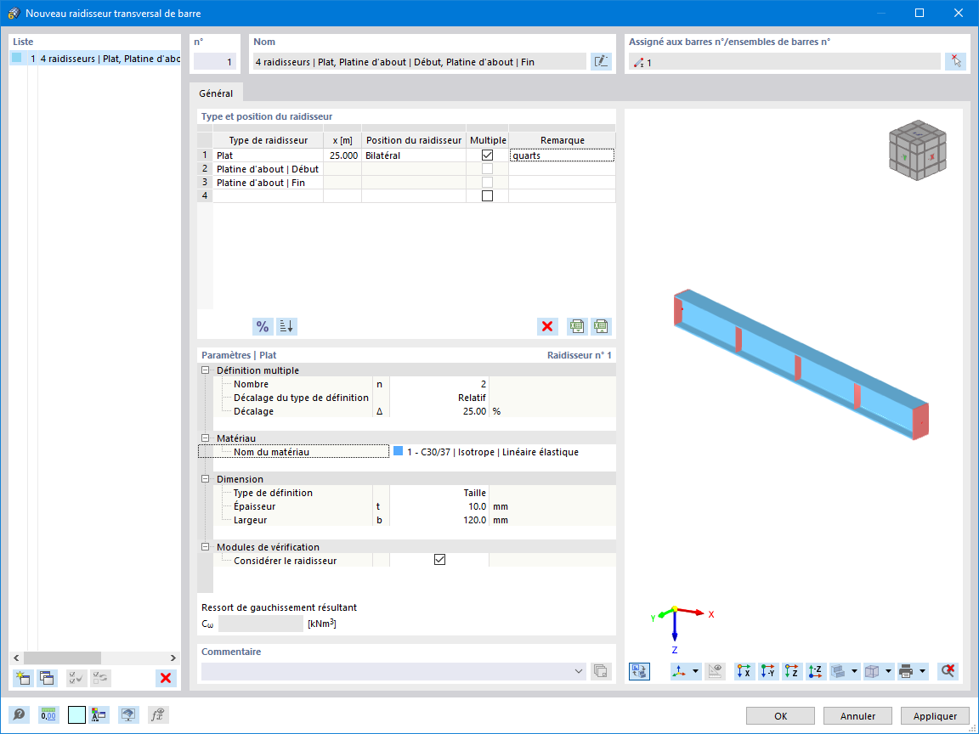Copy the selected stiffener list entry
Viewport: 979px width, 734px height.
click(47, 678)
